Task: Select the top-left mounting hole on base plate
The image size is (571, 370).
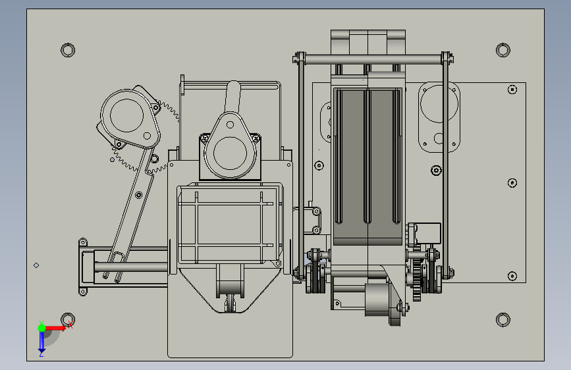Action: [x=68, y=50]
